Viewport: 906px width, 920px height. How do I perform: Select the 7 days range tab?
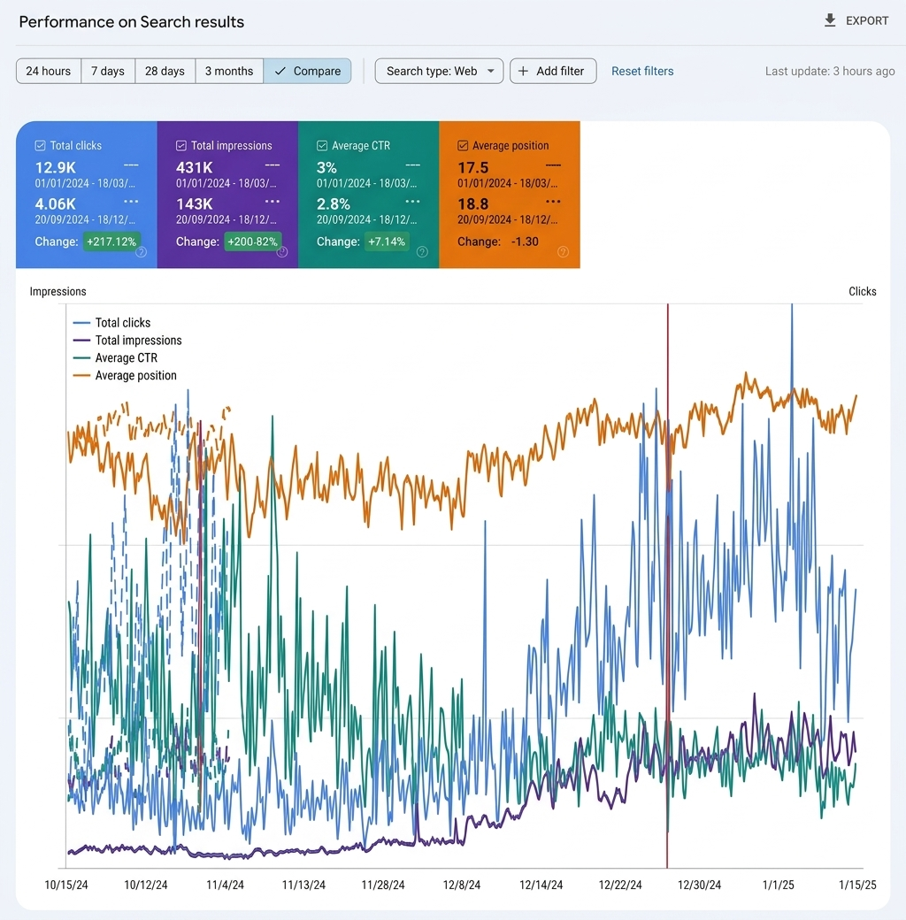pos(108,71)
